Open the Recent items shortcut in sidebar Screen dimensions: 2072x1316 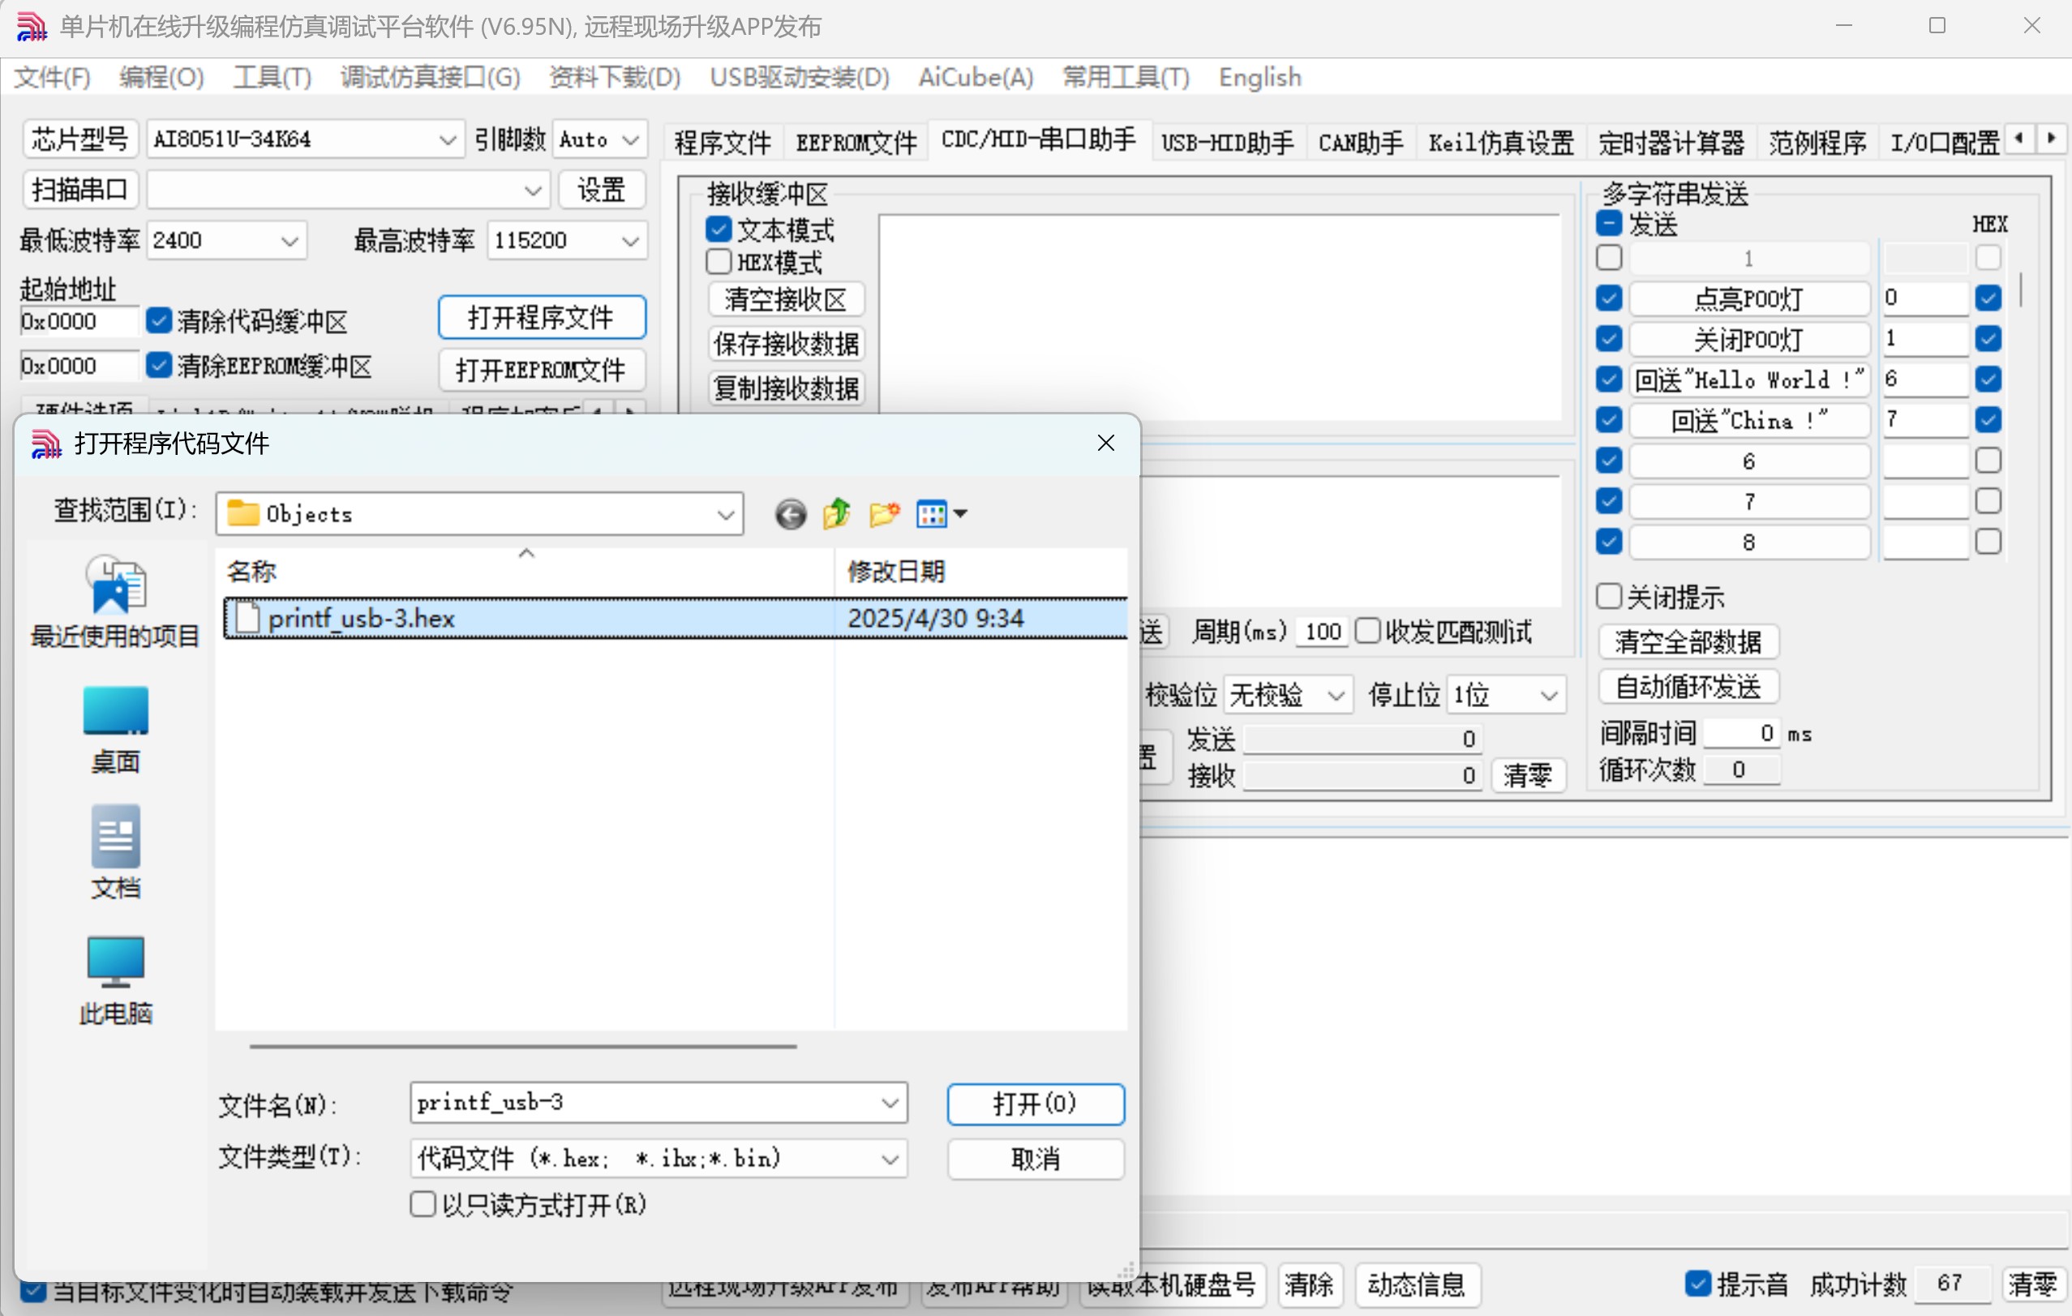click(x=115, y=602)
